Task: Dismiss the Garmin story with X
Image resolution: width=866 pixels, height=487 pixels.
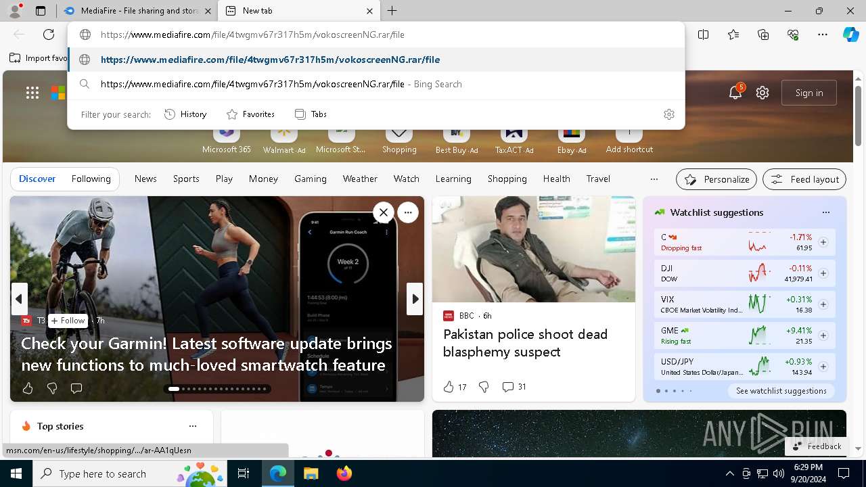Action: (x=384, y=212)
